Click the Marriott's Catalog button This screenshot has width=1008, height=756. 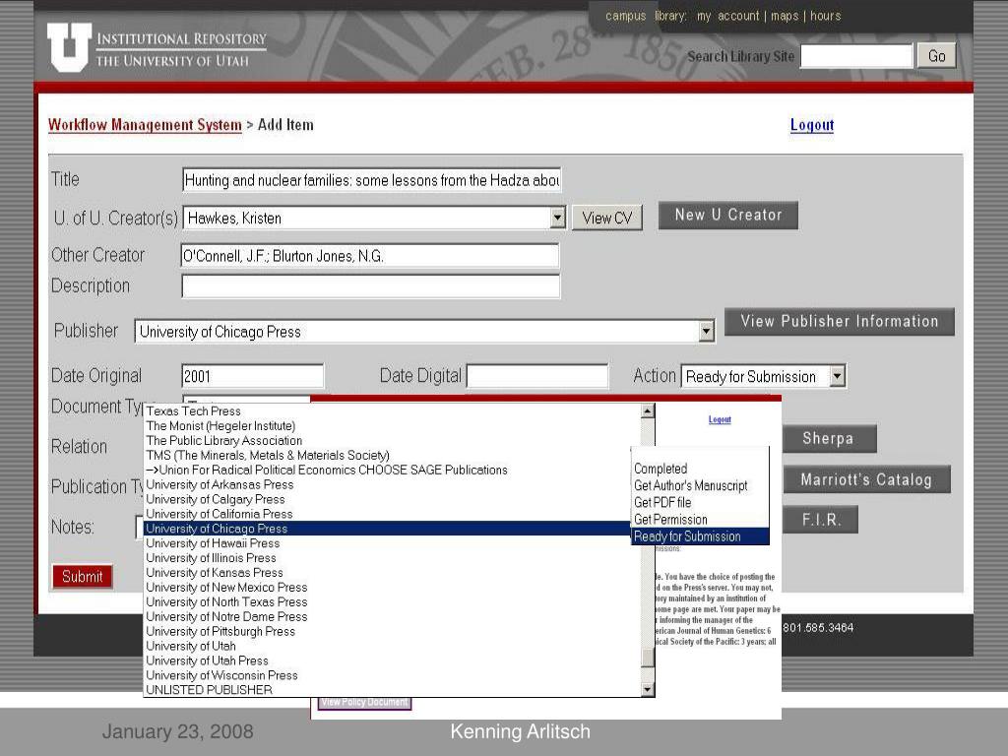point(866,479)
